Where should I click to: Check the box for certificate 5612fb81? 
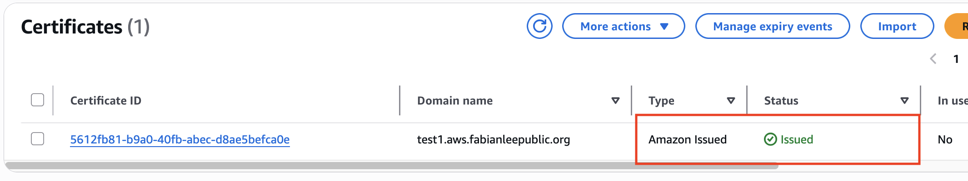point(38,139)
